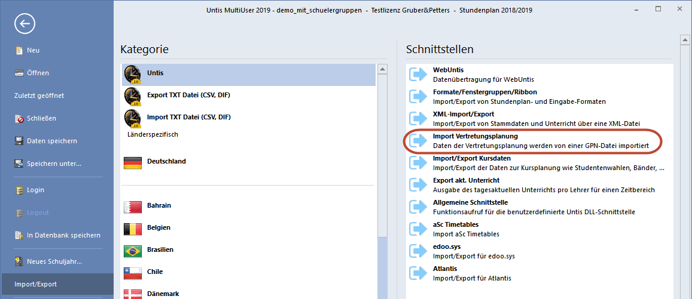Screen dimensions: 692x299
Task: Click the Brasilien flag icon
Action: (x=133, y=251)
